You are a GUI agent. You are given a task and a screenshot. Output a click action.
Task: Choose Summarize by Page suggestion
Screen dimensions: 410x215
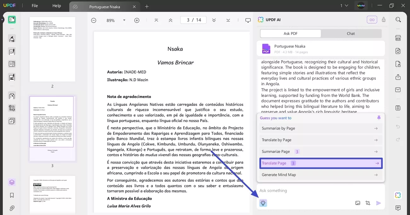click(320, 128)
